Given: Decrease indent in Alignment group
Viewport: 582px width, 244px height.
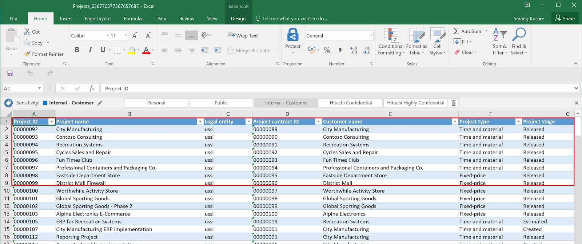Looking at the screenshot, I should click(x=205, y=50).
